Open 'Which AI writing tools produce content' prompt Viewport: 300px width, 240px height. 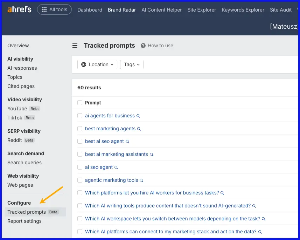pyautogui.click(x=168, y=206)
